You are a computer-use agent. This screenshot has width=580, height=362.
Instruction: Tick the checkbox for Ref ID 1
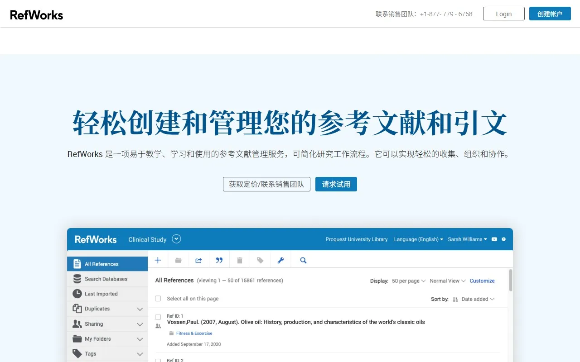click(158, 317)
